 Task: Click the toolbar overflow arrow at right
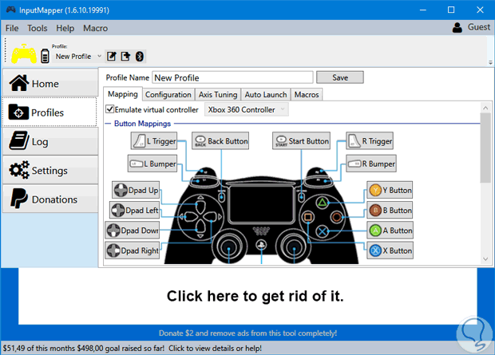(490, 62)
